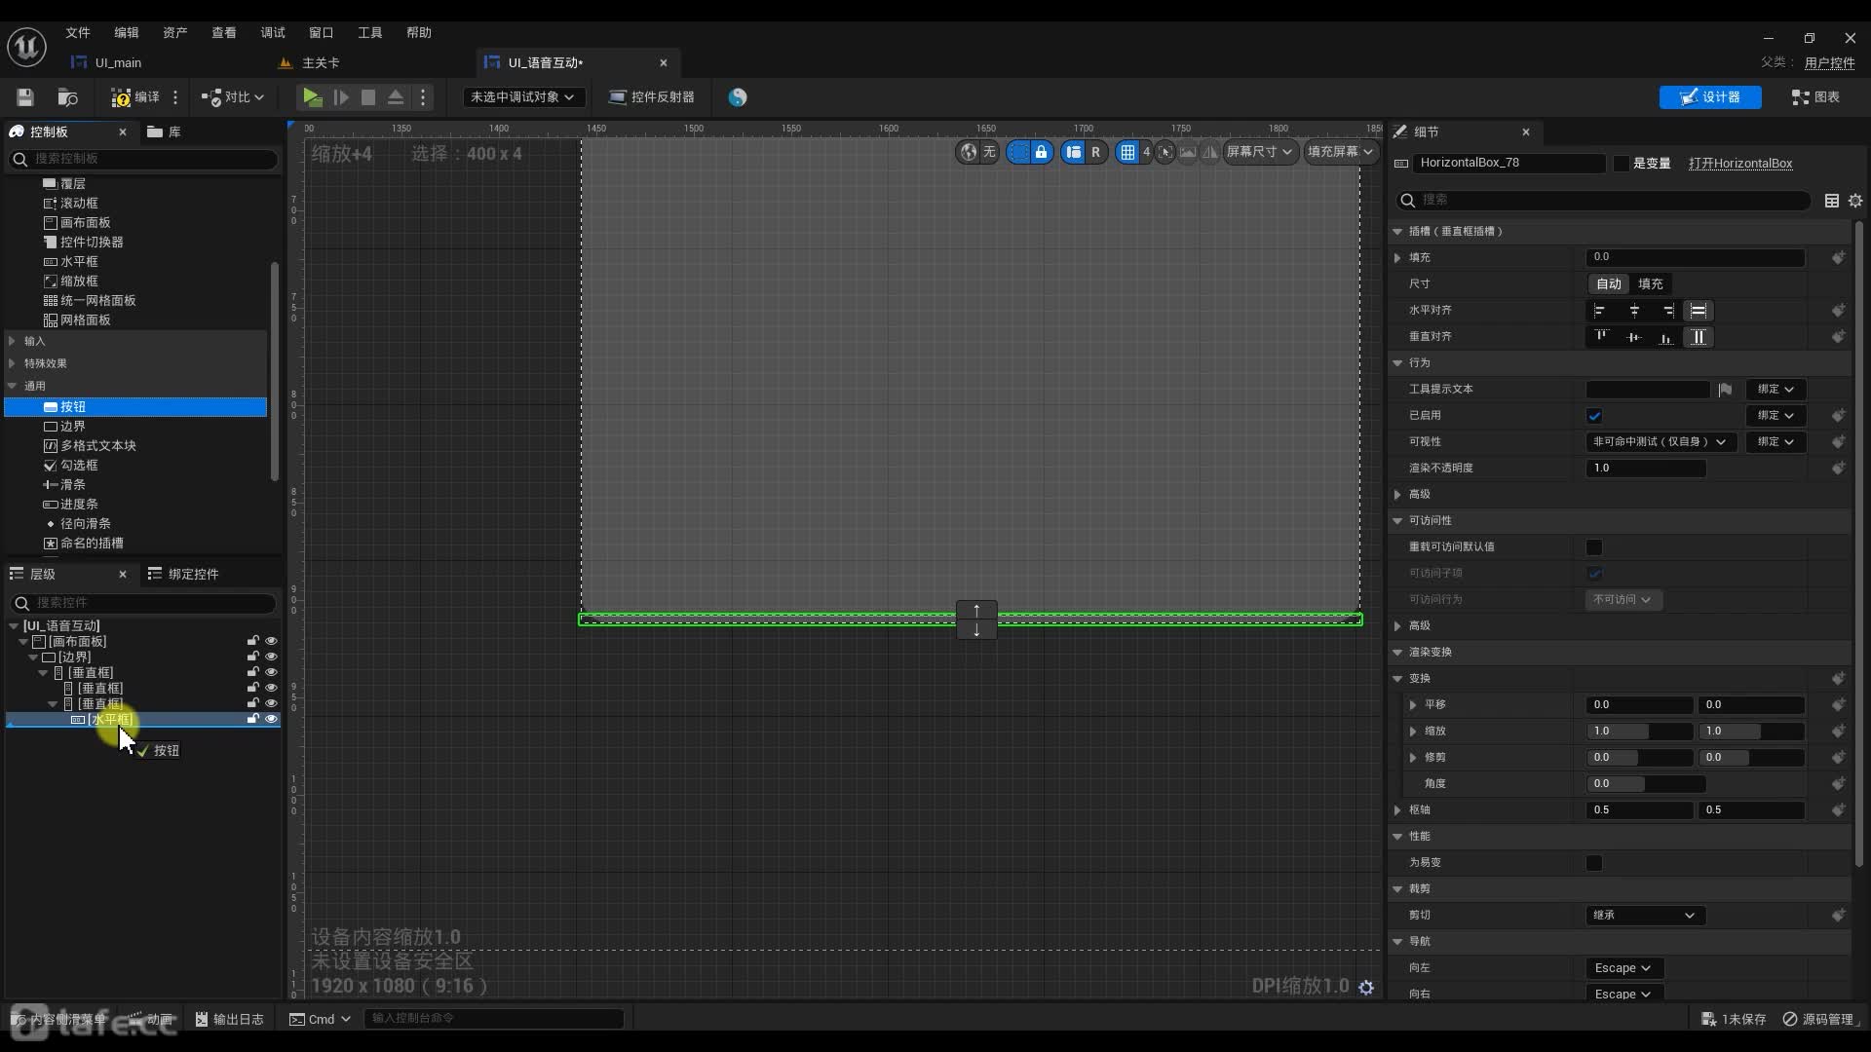Open zoom-to-fit icon in viewport toolbar
This screenshot has height=1052, width=1871.
1165,151
